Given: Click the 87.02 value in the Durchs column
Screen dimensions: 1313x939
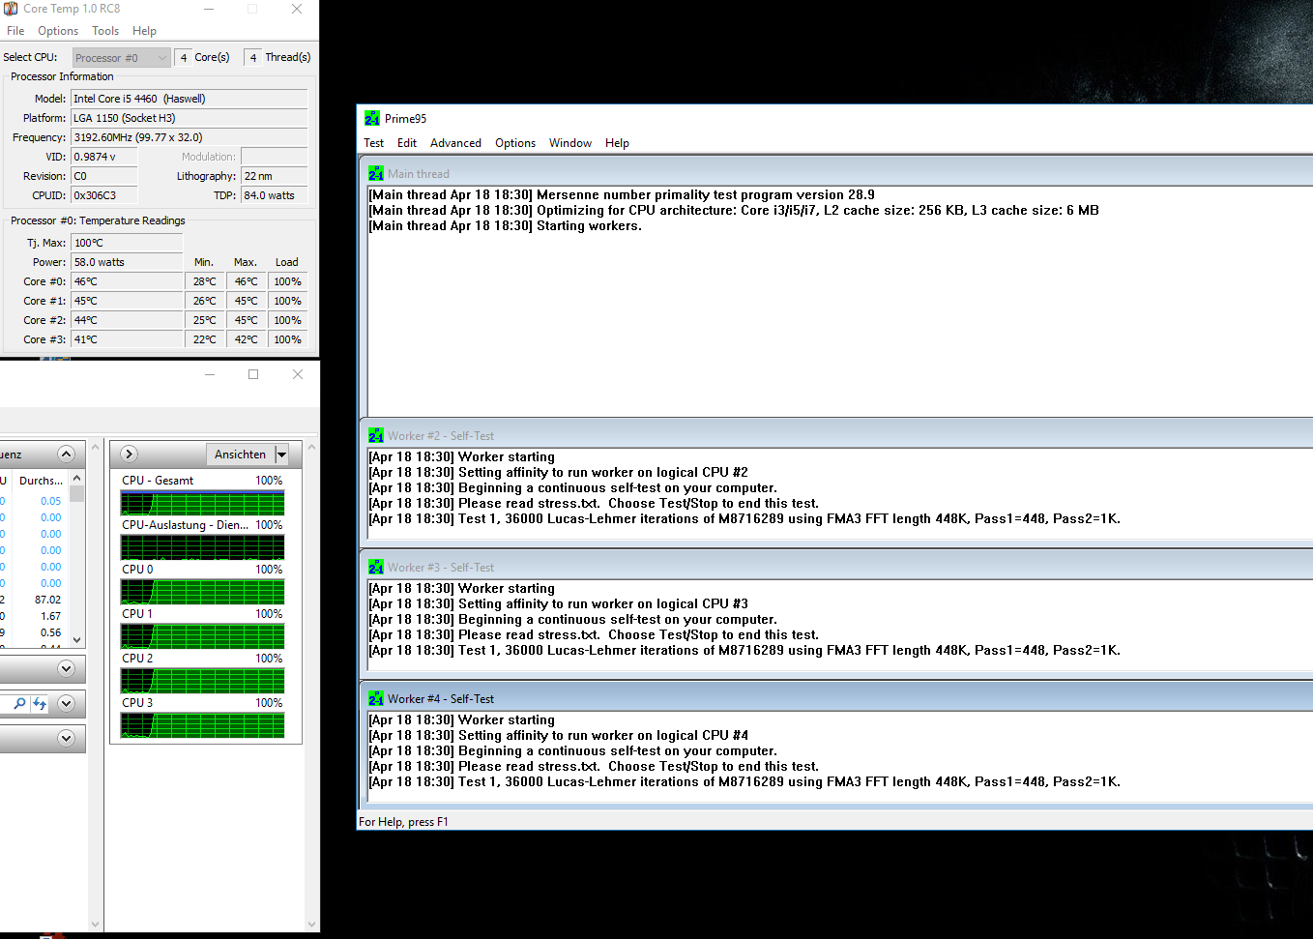Looking at the screenshot, I should [x=47, y=600].
